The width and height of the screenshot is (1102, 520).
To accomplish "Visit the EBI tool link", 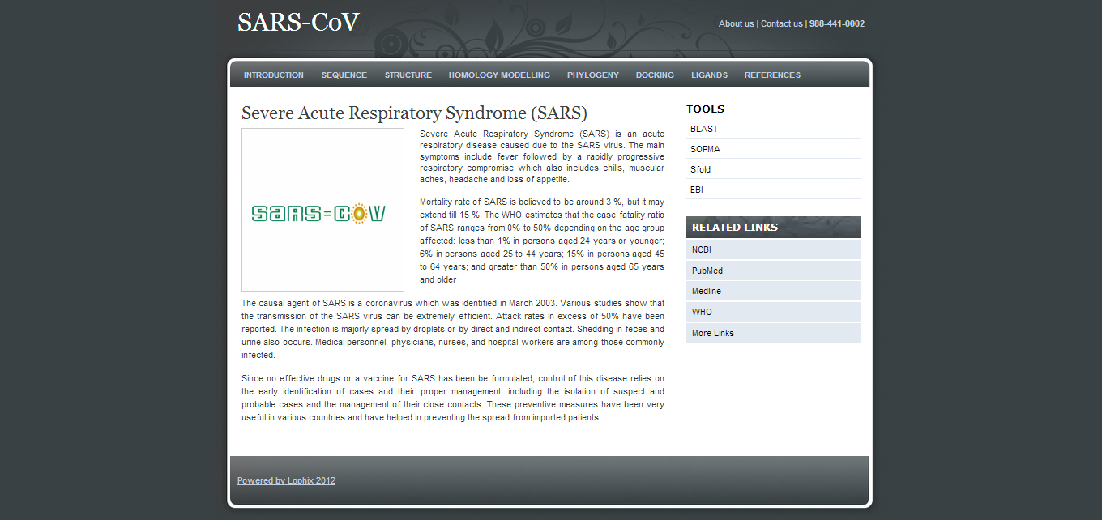I will (x=696, y=189).
